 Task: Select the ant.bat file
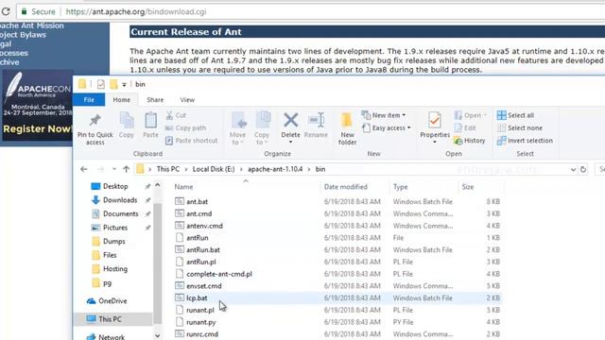(198, 201)
